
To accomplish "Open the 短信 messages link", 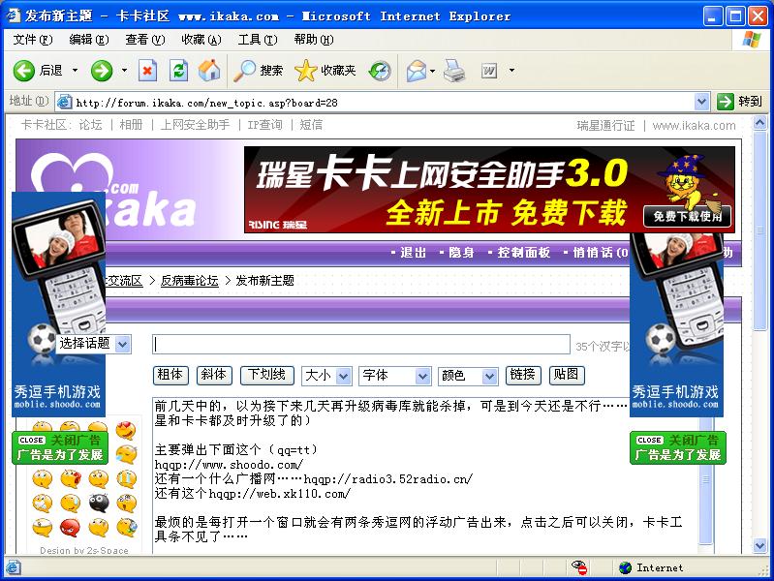I will (x=311, y=125).
